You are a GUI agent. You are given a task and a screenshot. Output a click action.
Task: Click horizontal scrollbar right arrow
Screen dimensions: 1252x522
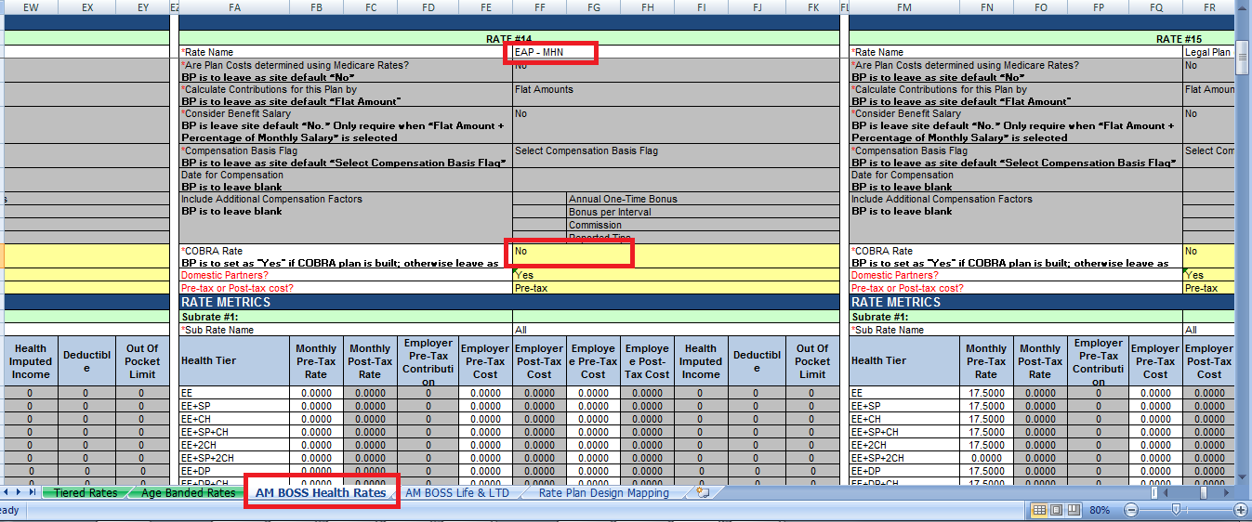pos(1228,493)
